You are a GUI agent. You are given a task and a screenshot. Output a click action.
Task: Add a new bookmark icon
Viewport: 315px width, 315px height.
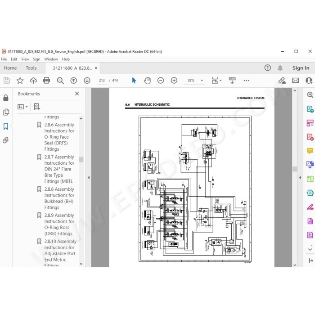pyautogui.click(x=37, y=107)
